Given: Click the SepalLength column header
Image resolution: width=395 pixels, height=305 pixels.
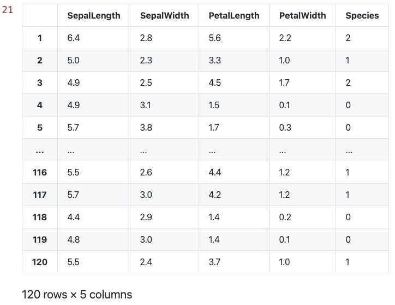Looking at the screenshot, I should coord(93,15).
